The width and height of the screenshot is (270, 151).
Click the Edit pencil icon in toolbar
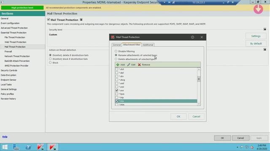pos(129,65)
